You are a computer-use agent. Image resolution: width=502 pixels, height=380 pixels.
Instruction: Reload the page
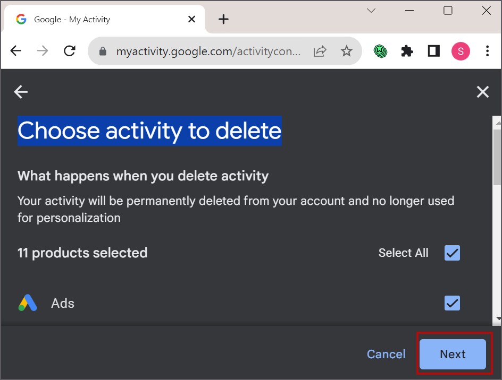pyautogui.click(x=69, y=51)
